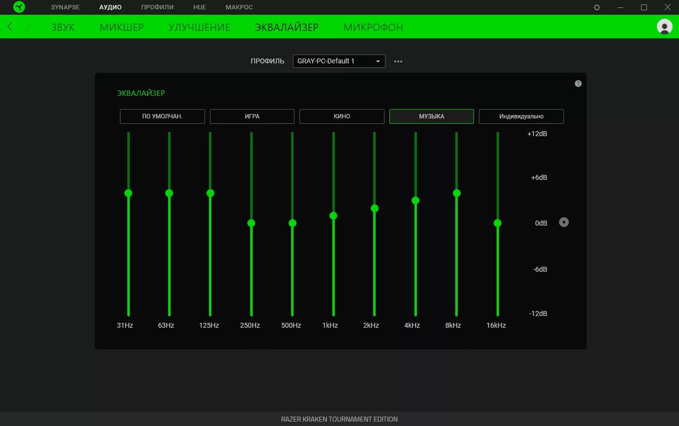Screen dimensions: 679x426
Task: Click the ПРОФИЛЬ label
Action: [267, 61]
